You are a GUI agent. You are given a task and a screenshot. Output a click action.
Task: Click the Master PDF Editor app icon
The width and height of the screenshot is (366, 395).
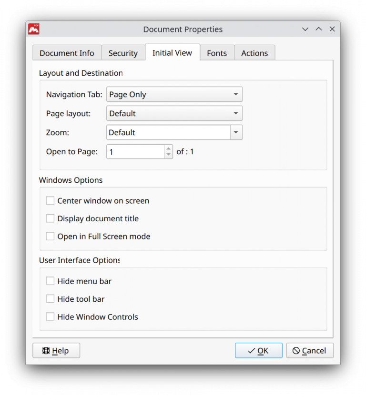pos(34,29)
